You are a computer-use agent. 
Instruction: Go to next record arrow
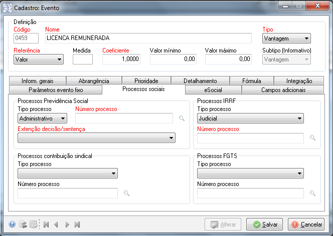[67, 224]
